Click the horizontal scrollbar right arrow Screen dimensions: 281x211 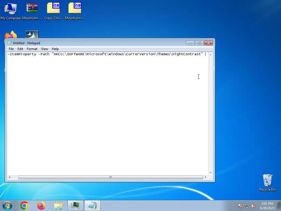tap(206, 177)
